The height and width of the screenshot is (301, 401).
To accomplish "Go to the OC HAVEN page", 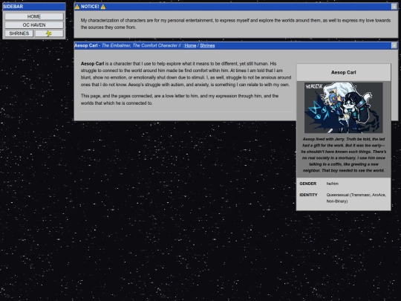I will [34, 25].
